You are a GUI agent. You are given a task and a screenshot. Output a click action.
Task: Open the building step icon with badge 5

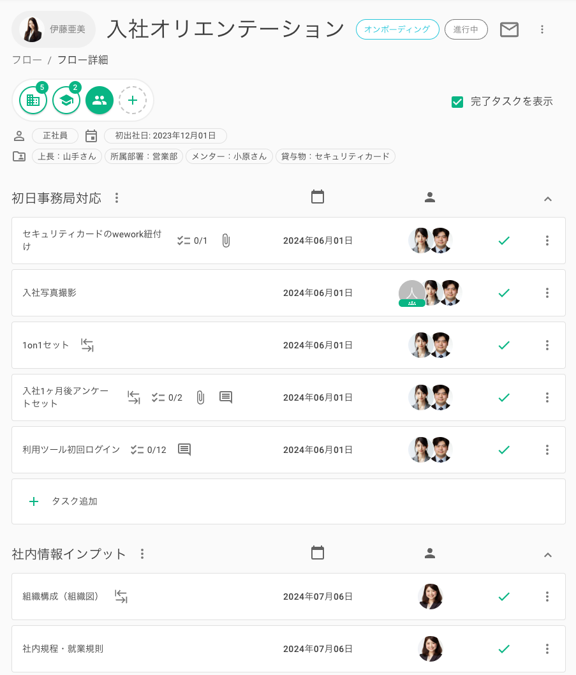(x=33, y=100)
